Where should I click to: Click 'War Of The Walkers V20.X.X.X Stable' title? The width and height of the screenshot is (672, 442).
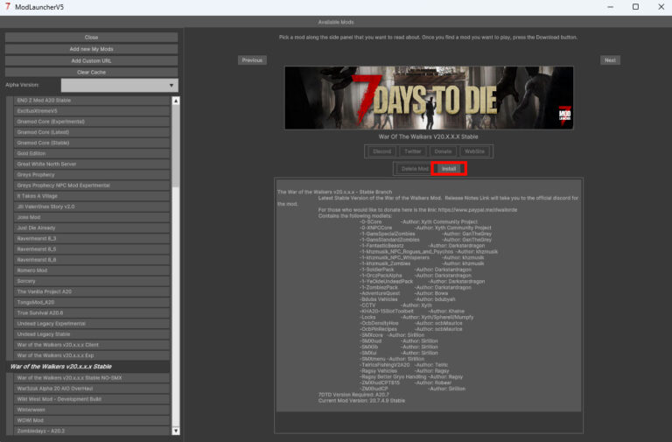click(428, 137)
